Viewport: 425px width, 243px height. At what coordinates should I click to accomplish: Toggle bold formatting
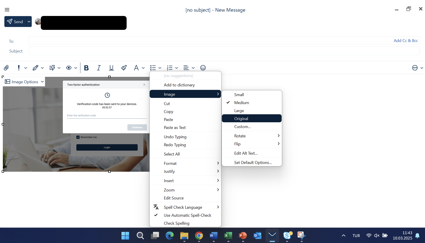click(x=86, y=68)
